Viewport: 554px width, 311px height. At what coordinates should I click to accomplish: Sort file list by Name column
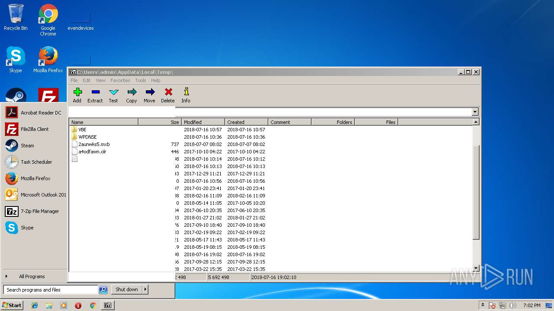click(x=103, y=122)
